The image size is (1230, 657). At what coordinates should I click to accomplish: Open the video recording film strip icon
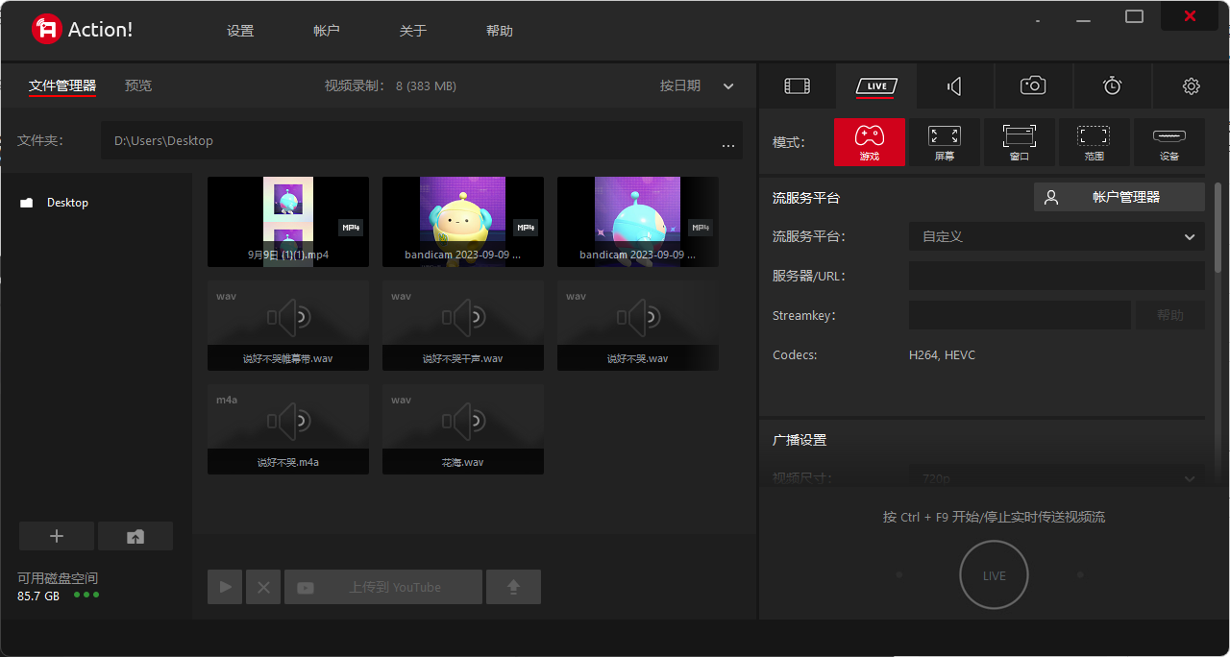click(x=797, y=85)
